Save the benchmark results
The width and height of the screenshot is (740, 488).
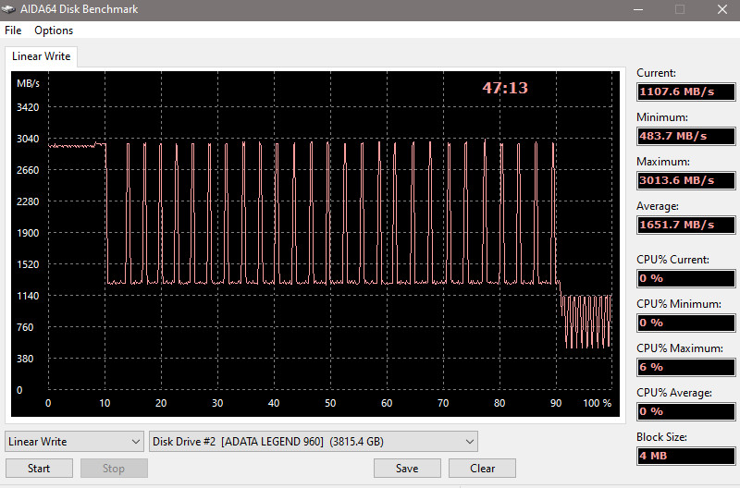tap(407, 469)
